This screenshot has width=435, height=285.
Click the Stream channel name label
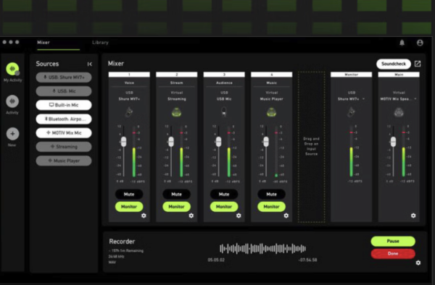pos(176,82)
